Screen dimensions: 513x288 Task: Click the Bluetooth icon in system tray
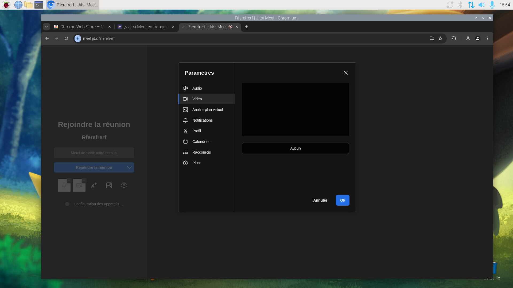point(460,5)
